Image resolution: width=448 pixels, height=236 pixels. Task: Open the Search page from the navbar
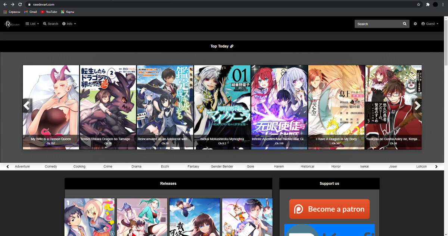pos(51,24)
